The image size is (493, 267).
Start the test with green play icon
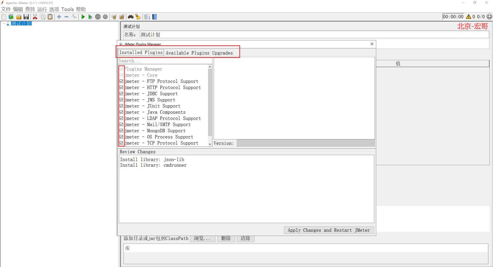pos(83,17)
